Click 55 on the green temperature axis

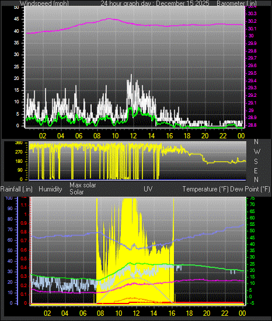[x=252, y=224]
